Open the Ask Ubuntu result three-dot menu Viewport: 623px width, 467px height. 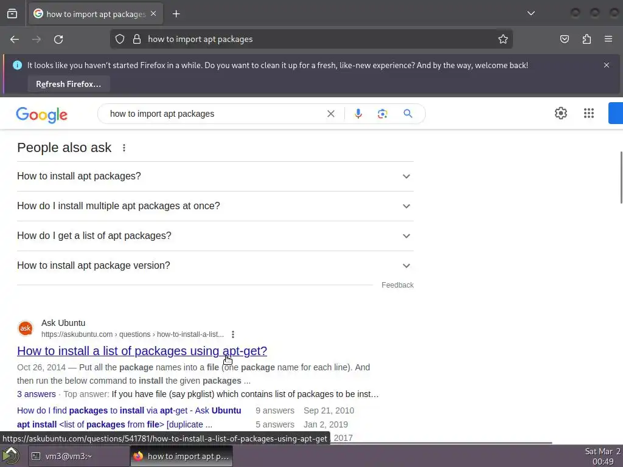[233, 334]
